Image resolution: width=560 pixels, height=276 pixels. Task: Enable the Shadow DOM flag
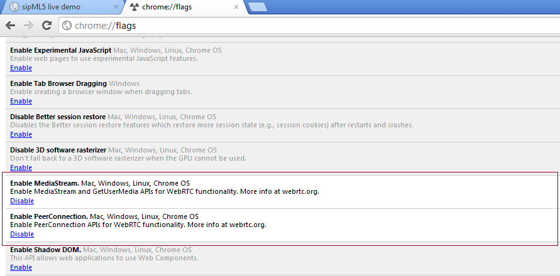tap(21, 267)
